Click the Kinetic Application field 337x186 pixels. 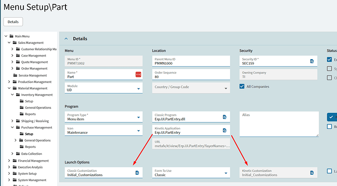pos(191,130)
